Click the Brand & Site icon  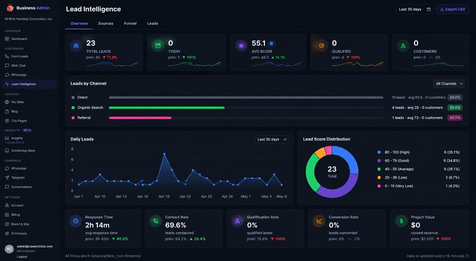[7, 224]
